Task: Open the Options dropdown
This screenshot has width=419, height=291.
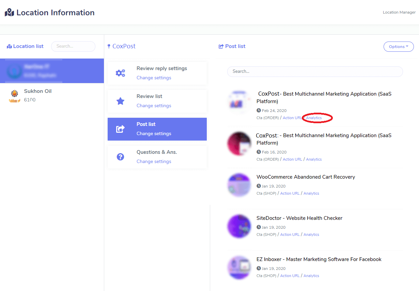Action: (399, 47)
